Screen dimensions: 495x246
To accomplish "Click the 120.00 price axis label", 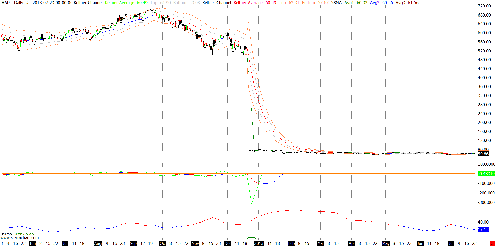I will coord(484,140).
